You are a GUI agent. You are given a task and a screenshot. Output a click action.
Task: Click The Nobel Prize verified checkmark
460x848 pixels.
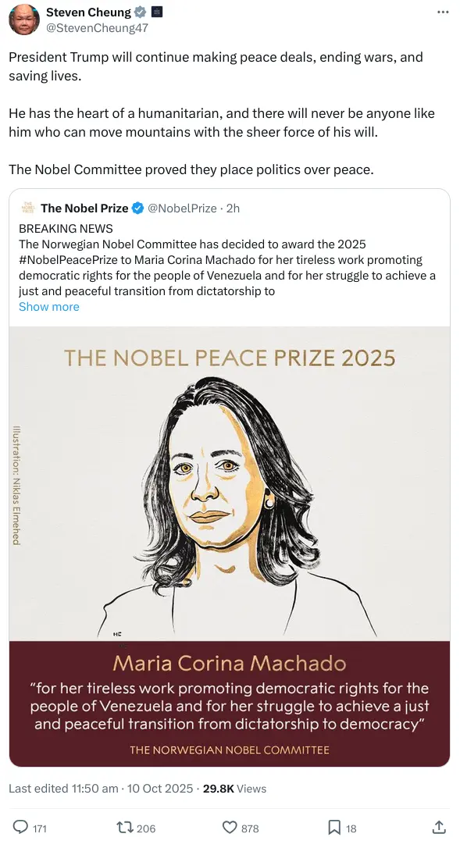point(137,208)
